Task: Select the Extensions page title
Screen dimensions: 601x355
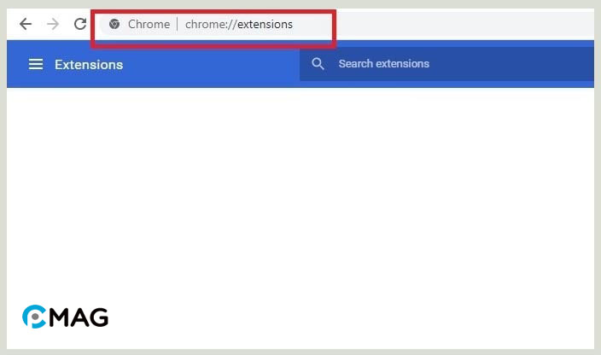Action: tap(89, 65)
